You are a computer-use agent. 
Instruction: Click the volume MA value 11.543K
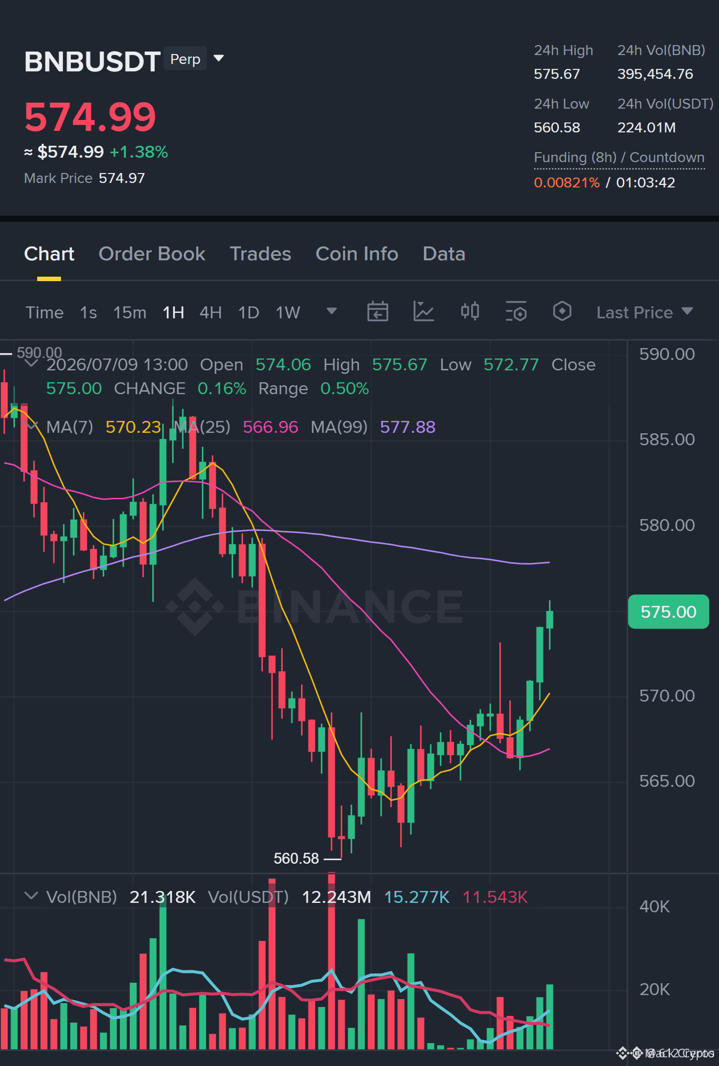[495, 897]
